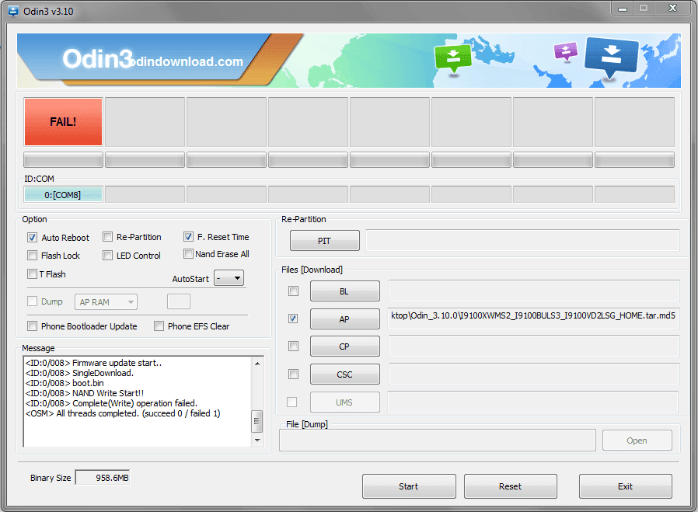Click the large blue download speech-bubble icon
The width and height of the screenshot is (698, 512).
(611, 57)
